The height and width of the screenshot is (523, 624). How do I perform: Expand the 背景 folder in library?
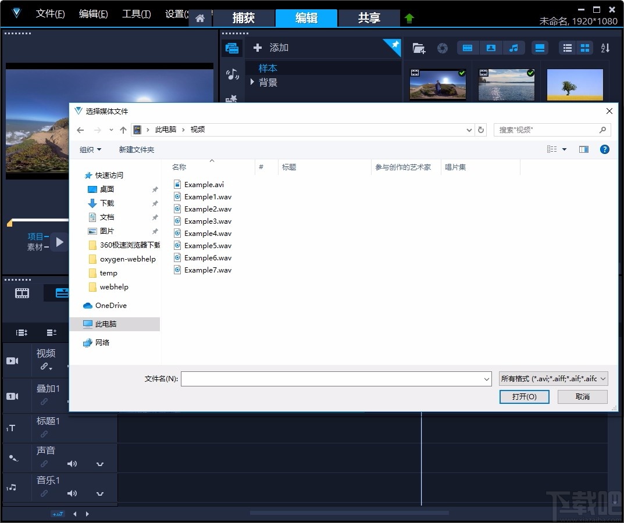(x=252, y=83)
